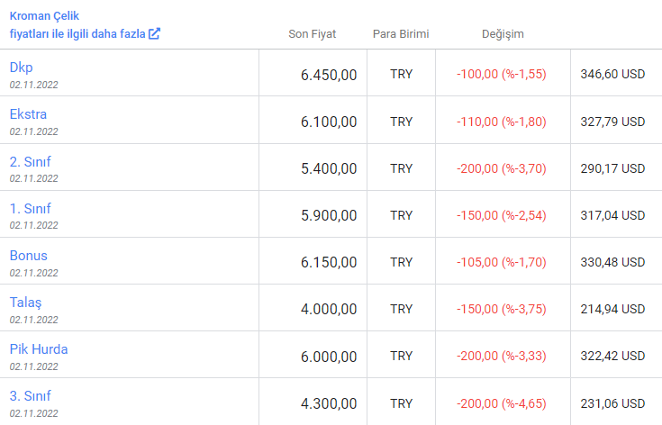
Task: Click the Para Birimi column header
Action: click(401, 34)
